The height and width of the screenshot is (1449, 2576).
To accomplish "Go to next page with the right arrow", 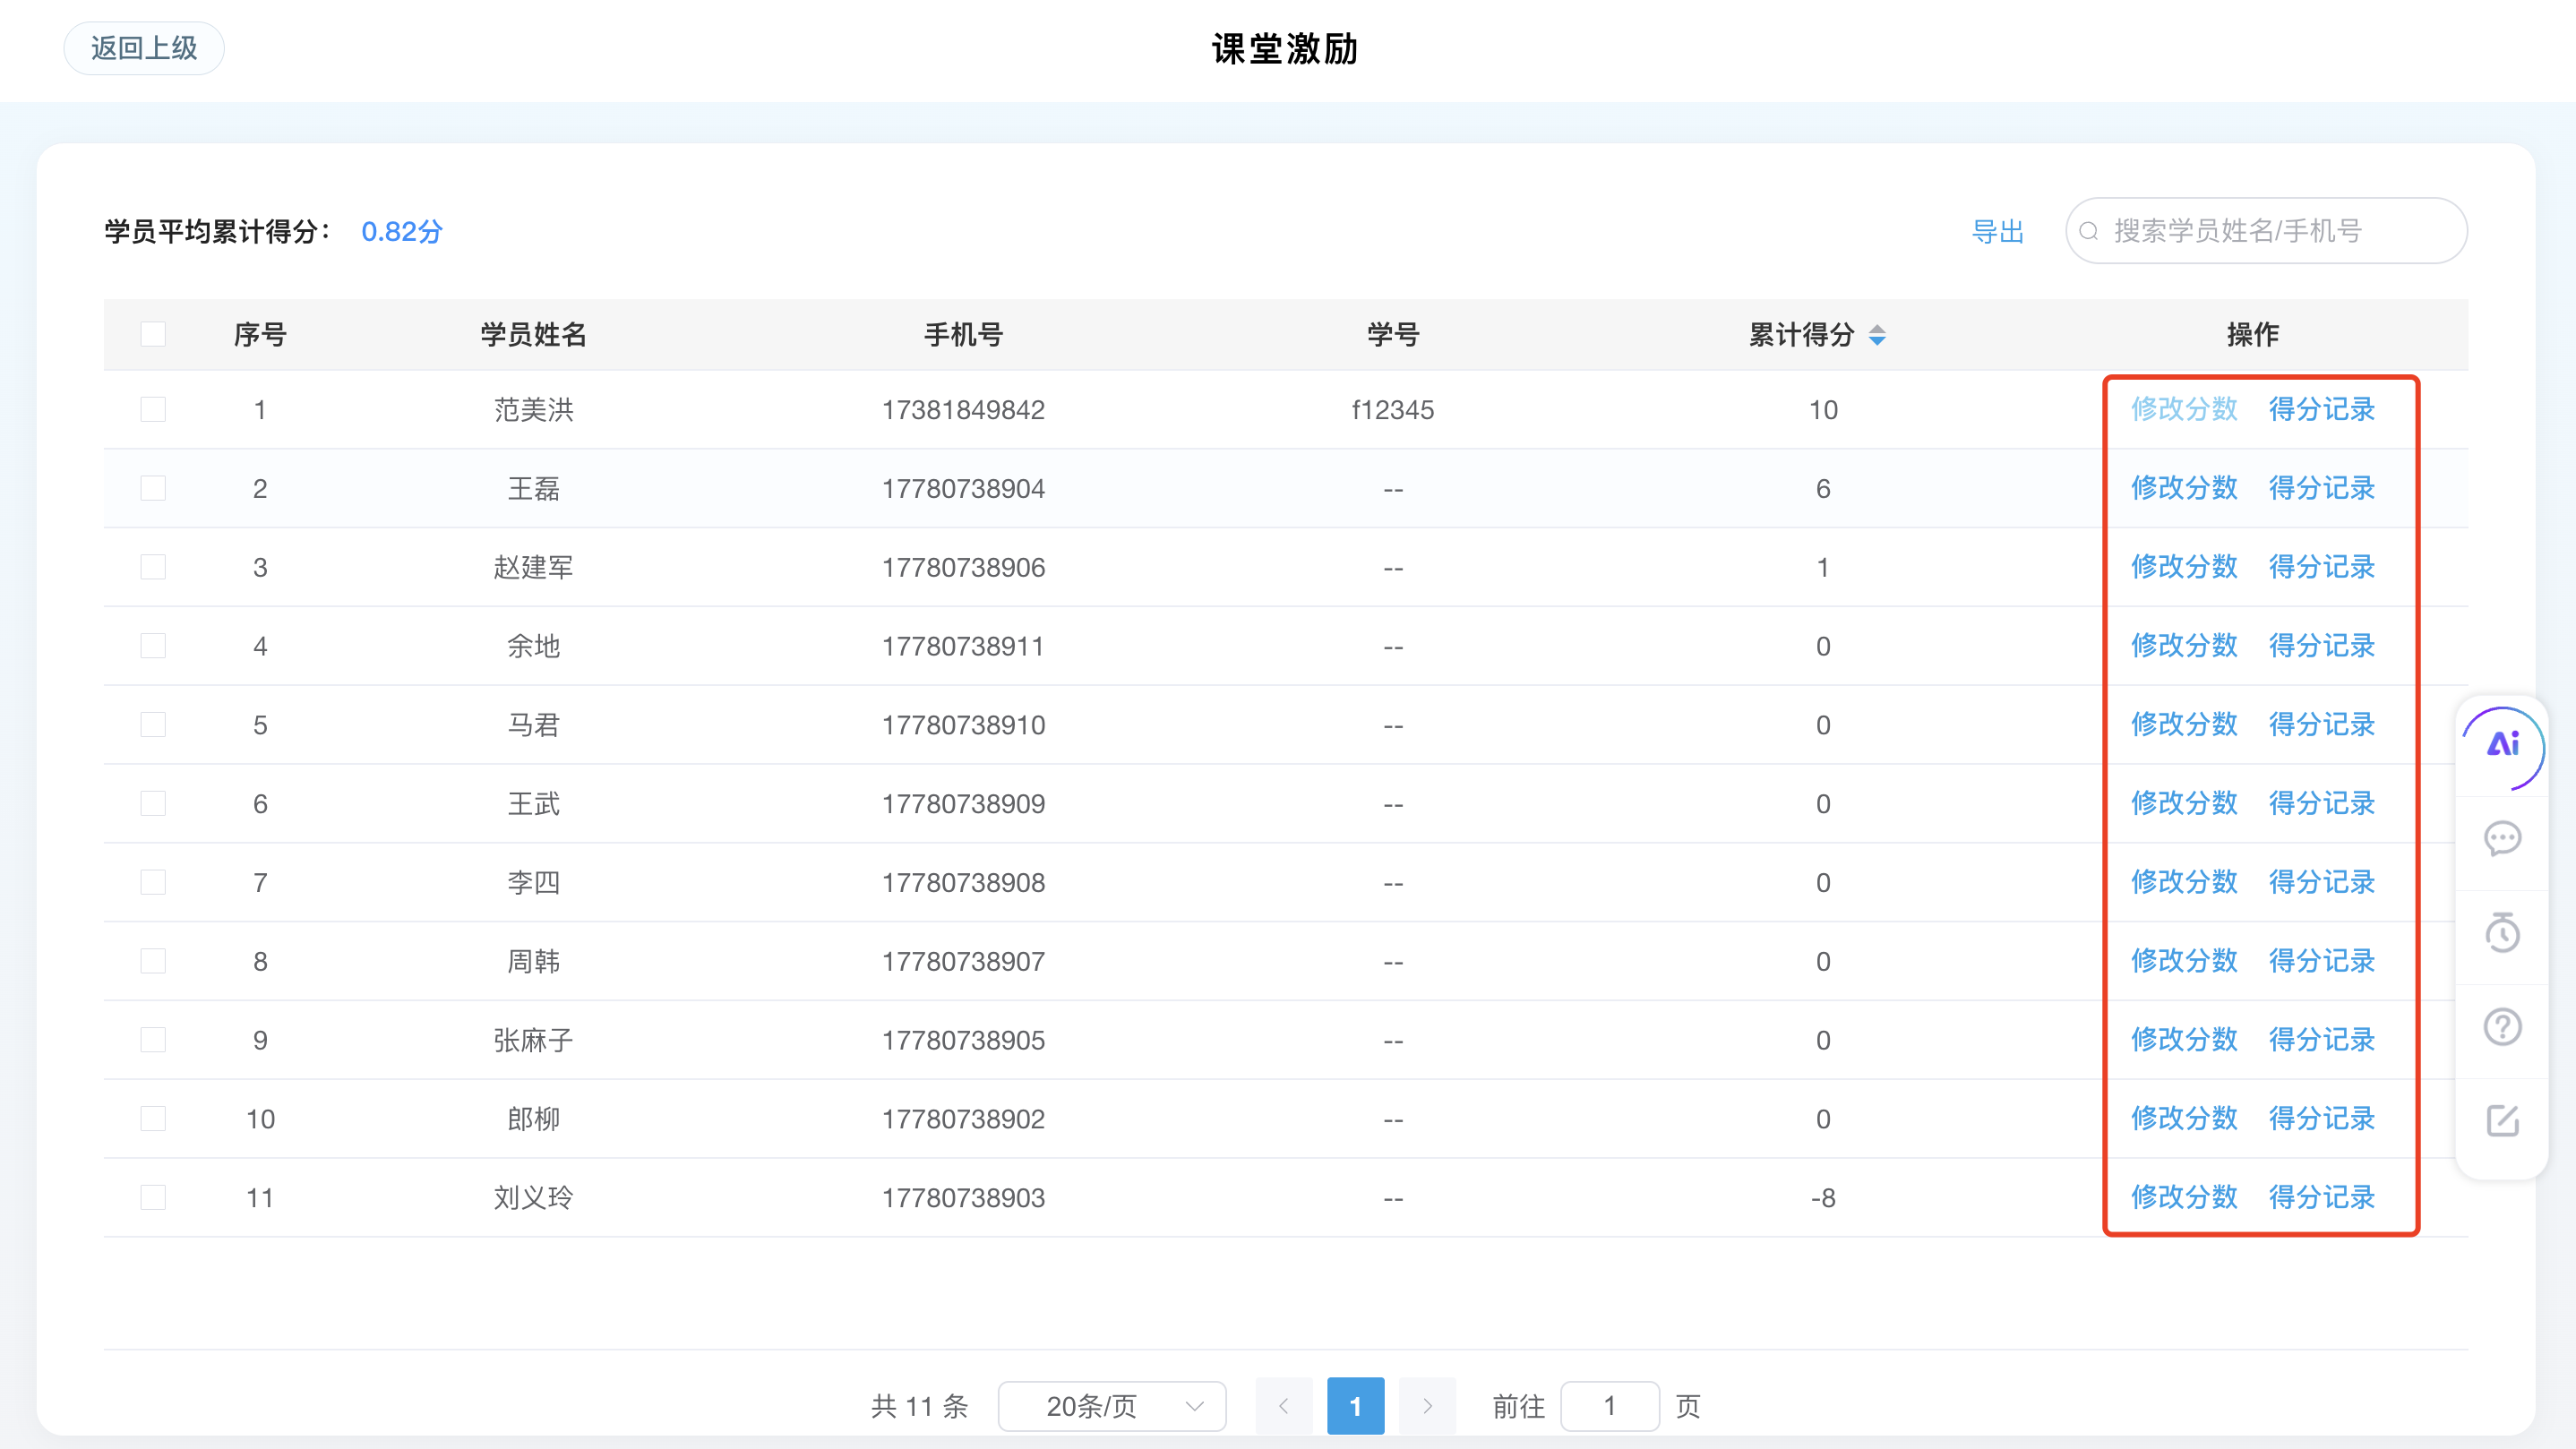I will pos(1427,1405).
